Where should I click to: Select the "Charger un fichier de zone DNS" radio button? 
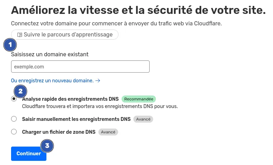pos(14,132)
